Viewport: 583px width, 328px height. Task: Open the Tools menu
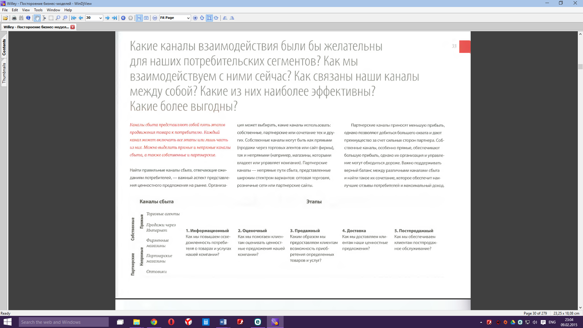pyautogui.click(x=38, y=10)
